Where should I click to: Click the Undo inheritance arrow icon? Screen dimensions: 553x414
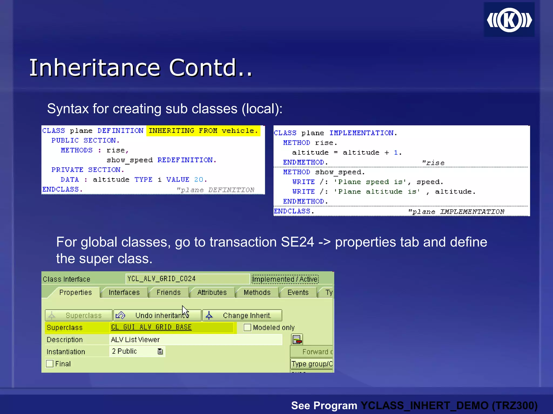click(x=120, y=315)
